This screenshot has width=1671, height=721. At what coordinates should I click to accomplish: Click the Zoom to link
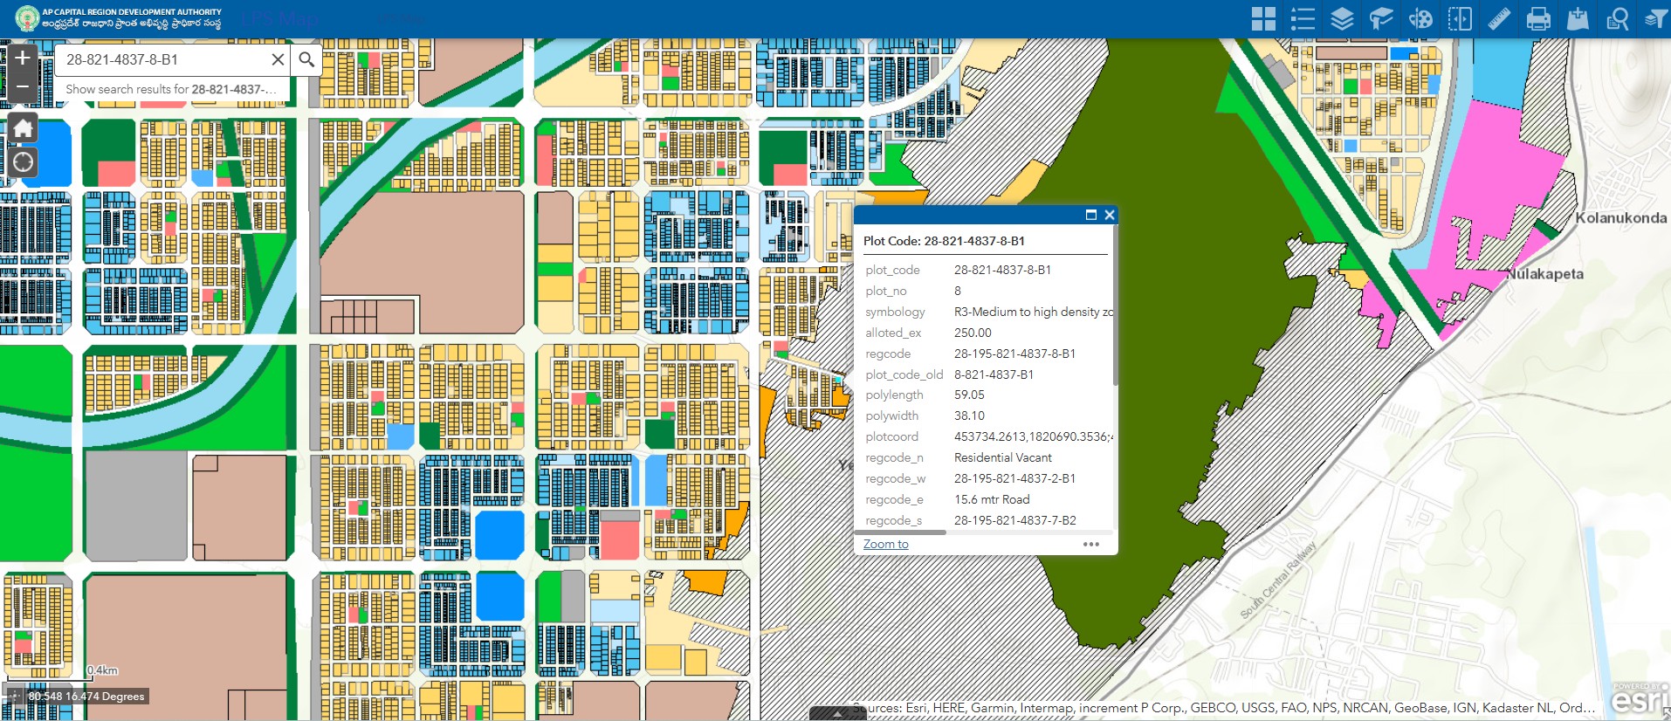pyautogui.click(x=885, y=544)
